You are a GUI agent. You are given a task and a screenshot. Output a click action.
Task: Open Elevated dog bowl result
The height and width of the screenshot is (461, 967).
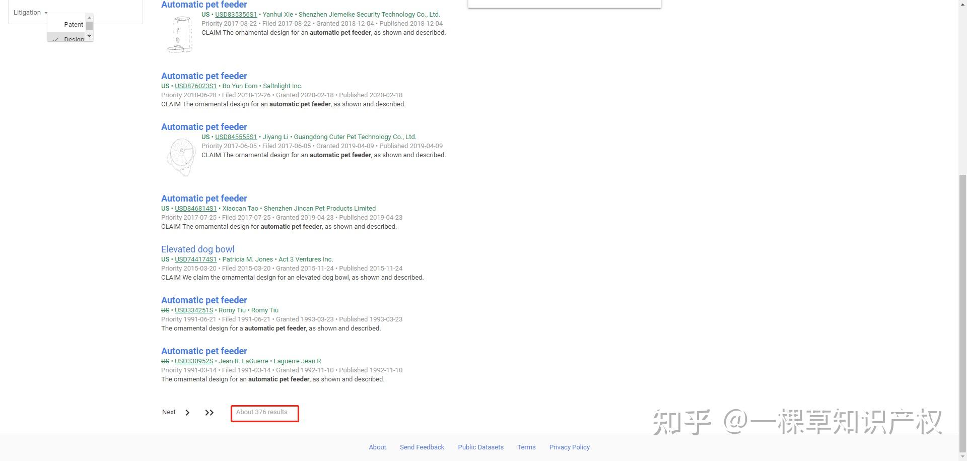click(197, 249)
